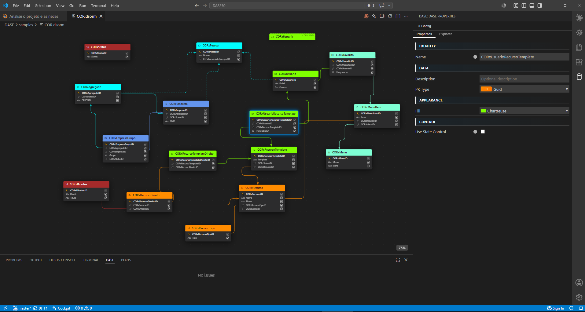Toggle the EMail checkbox in CORxUsuario table
Image resolution: width=585 pixels, height=312 pixels.
click(315, 84)
